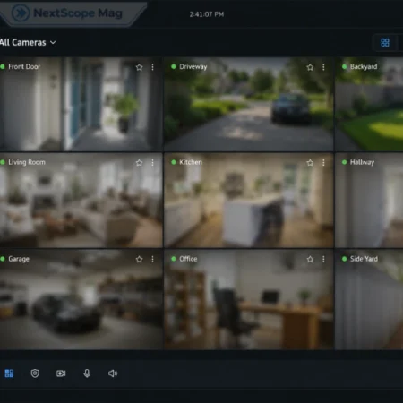Open the Front Door camera feed
Image resolution: width=403 pixels, height=403 pixels.
(x=81, y=104)
